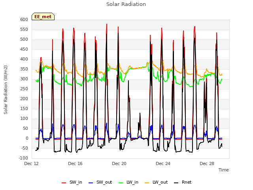Click the Dec 28 x-axis tick label
The width and height of the screenshot is (253, 190).
(x=207, y=163)
